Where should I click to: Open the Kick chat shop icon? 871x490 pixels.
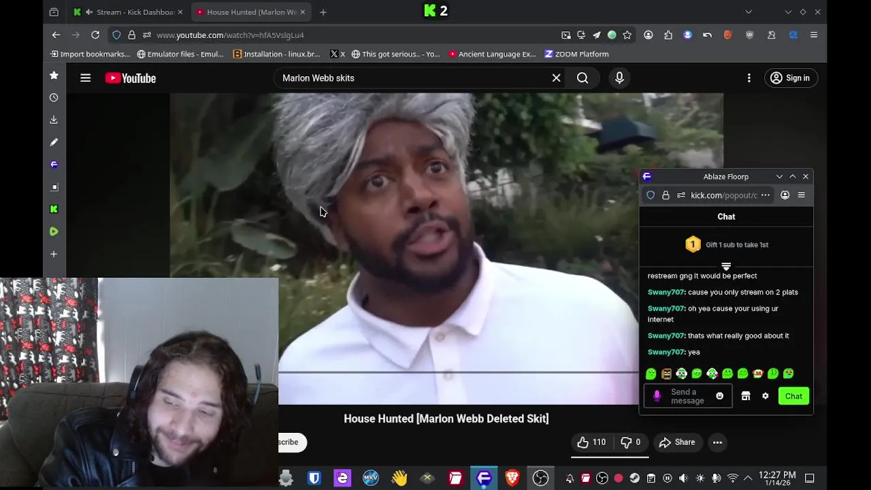pos(746,396)
